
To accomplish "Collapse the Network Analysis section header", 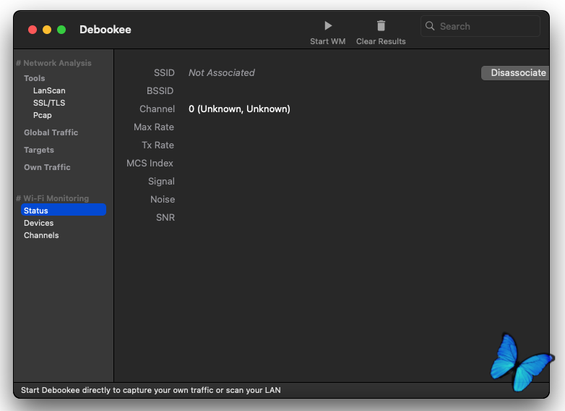I will pyautogui.click(x=53, y=63).
